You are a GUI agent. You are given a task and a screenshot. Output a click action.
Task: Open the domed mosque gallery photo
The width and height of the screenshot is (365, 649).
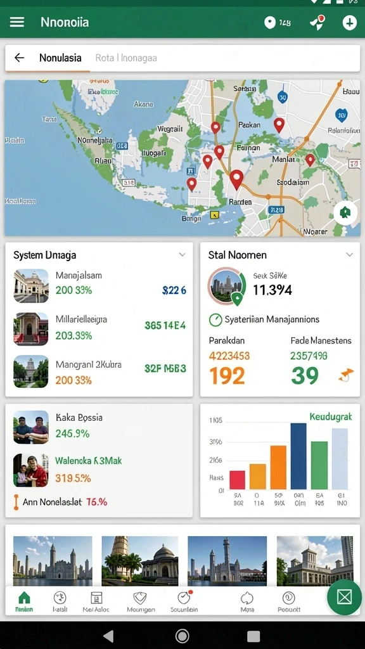[x=140, y=561]
